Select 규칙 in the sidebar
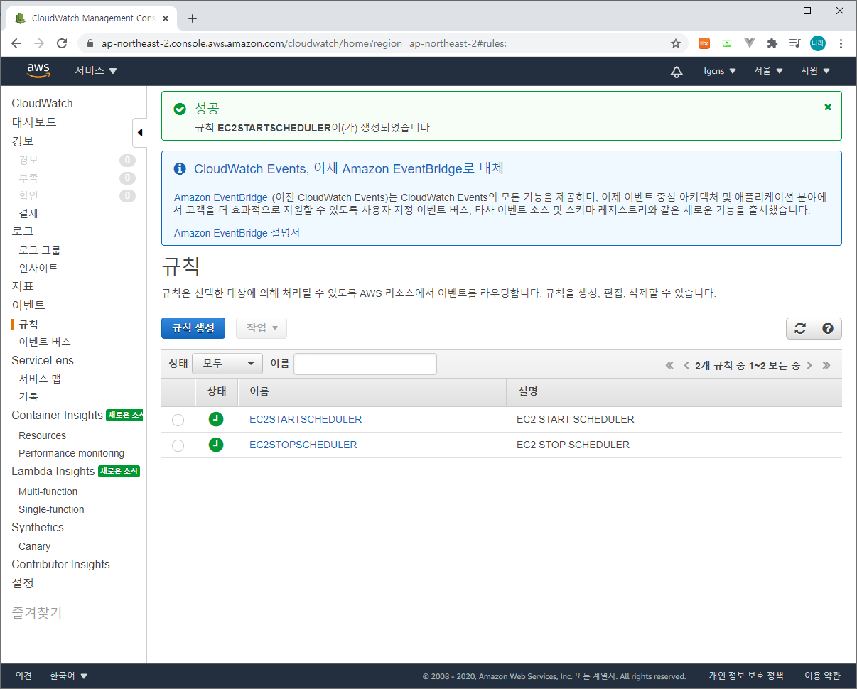 coord(28,324)
